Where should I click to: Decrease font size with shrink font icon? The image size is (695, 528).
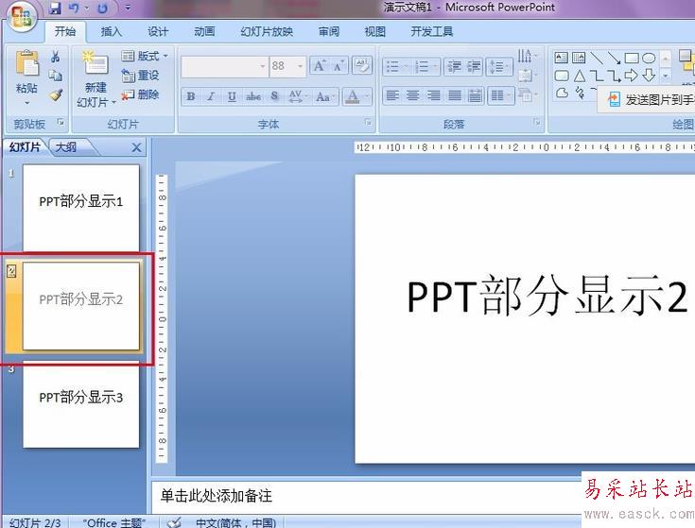[x=339, y=66]
